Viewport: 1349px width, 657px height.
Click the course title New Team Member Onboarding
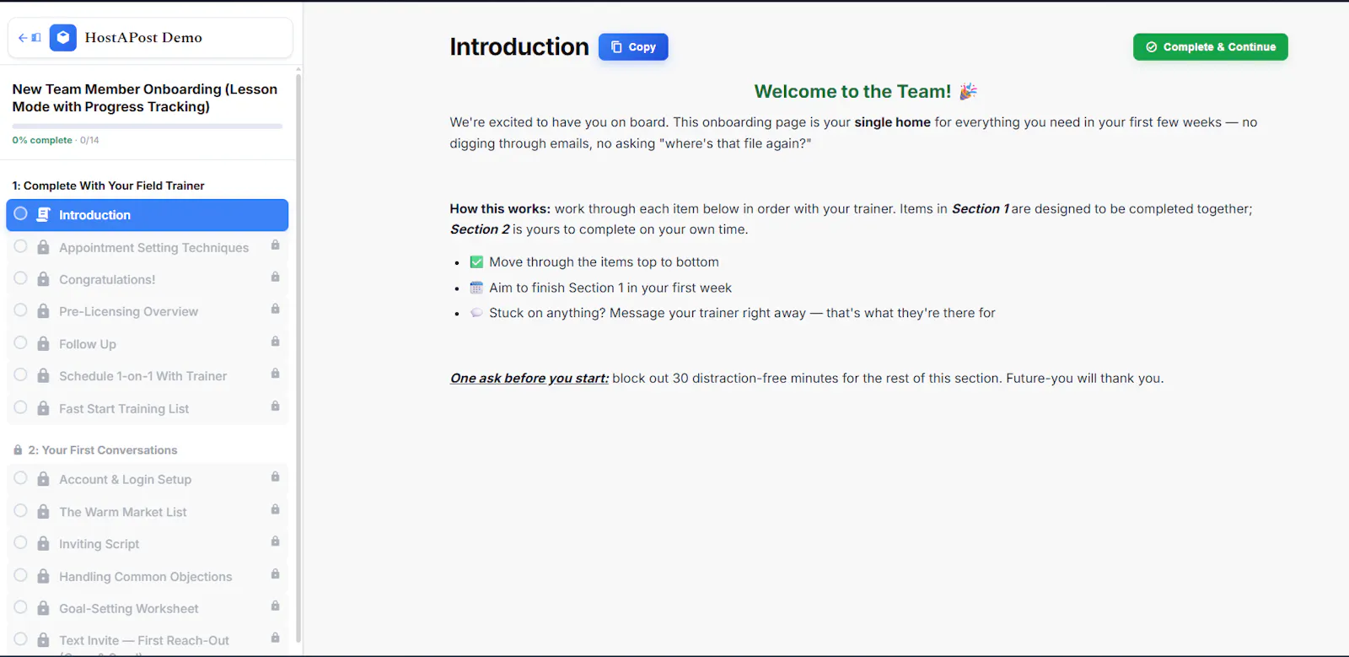(145, 98)
